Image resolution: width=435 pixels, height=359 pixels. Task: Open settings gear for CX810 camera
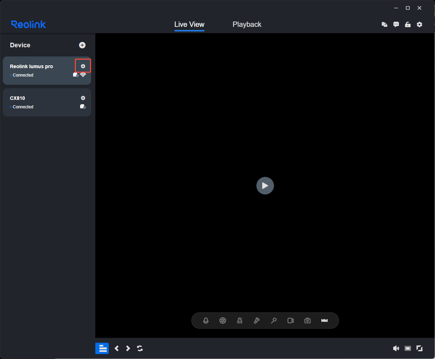point(83,98)
